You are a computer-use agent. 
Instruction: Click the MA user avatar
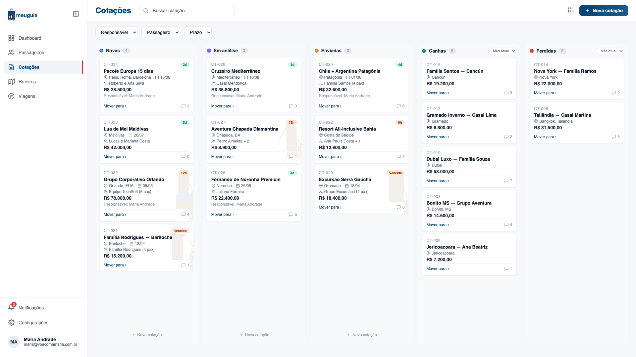click(14, 342)
